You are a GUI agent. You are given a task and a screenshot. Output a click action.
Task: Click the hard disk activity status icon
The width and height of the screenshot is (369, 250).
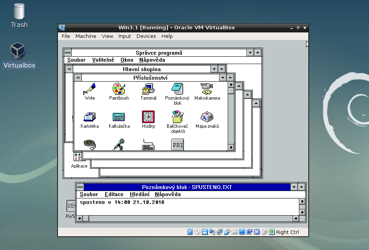(x=190, y=232)
